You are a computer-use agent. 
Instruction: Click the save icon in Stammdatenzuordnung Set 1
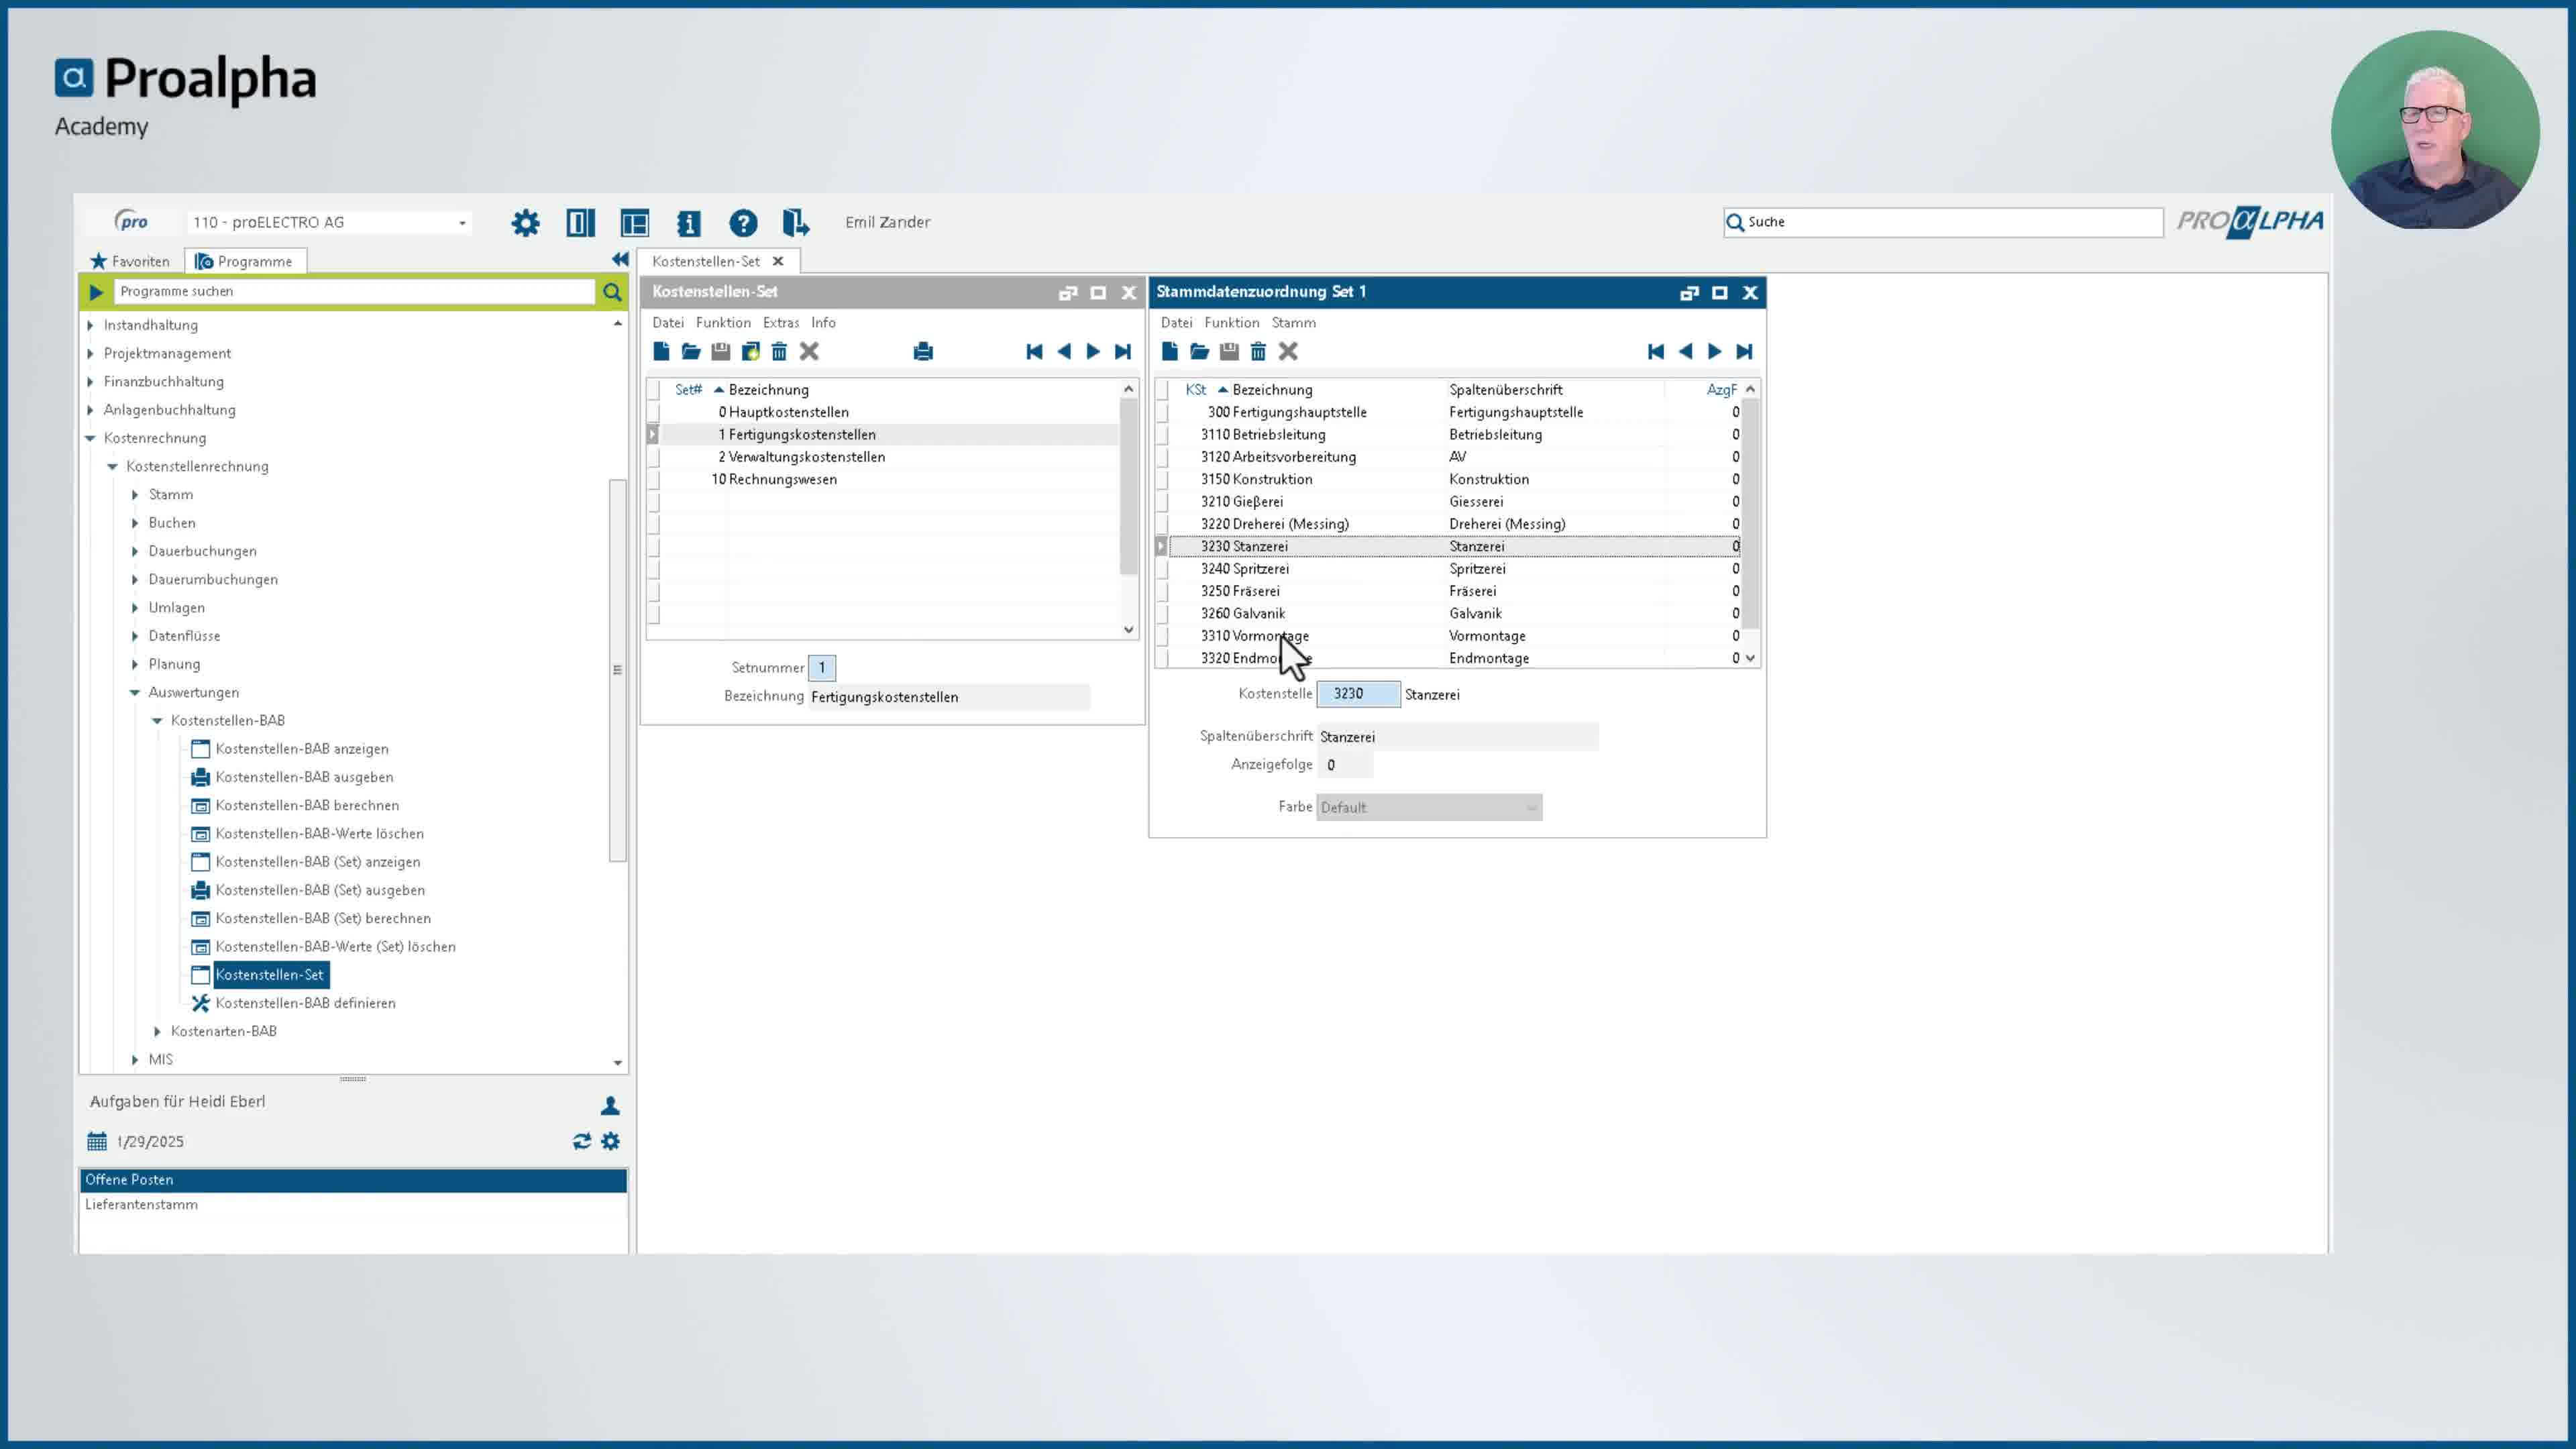(x=1229, y=351)
